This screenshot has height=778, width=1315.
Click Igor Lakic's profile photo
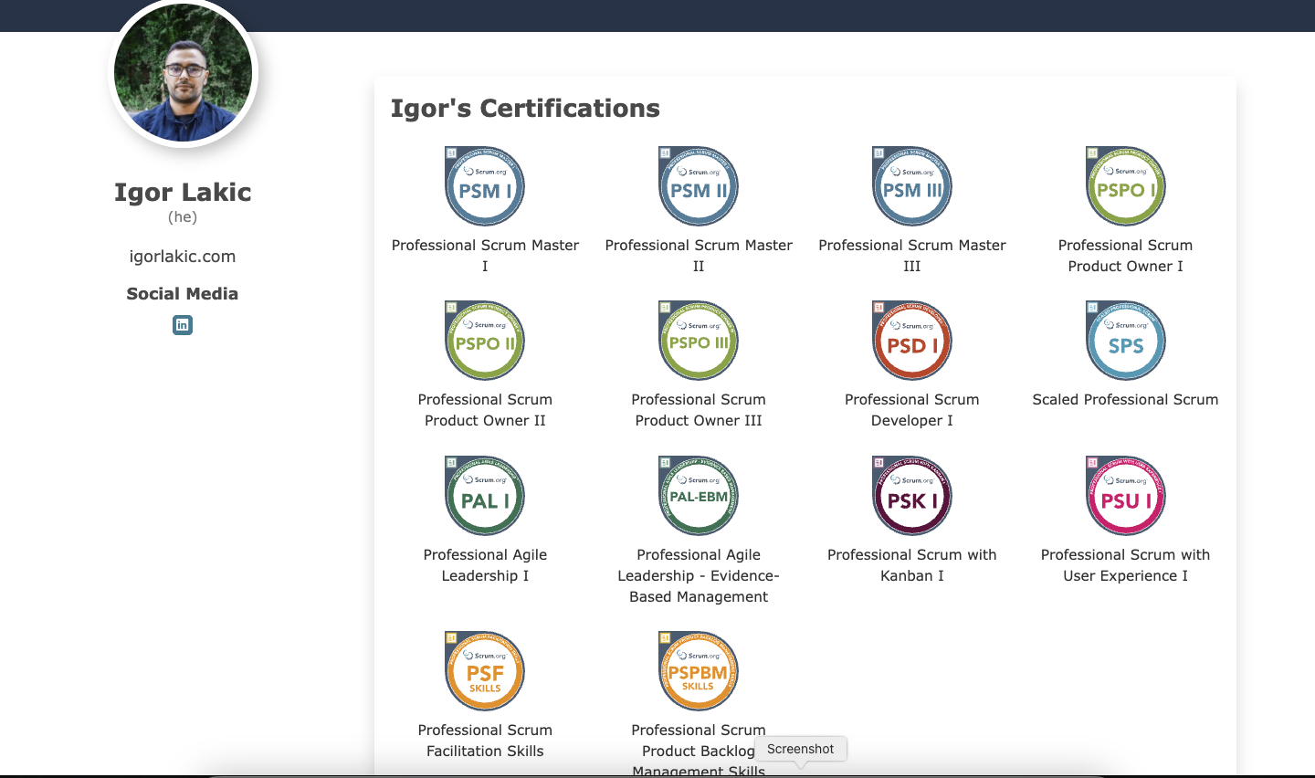184,73
